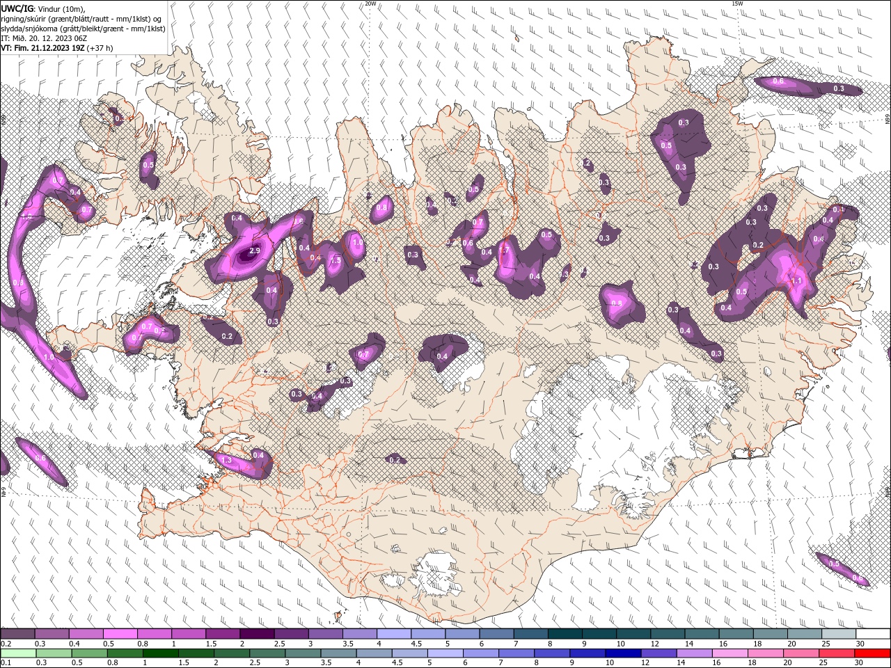Select the light periwinkle 4 snow legend swatch
Viewport: 891px width, 668px height.
[393, 633]
